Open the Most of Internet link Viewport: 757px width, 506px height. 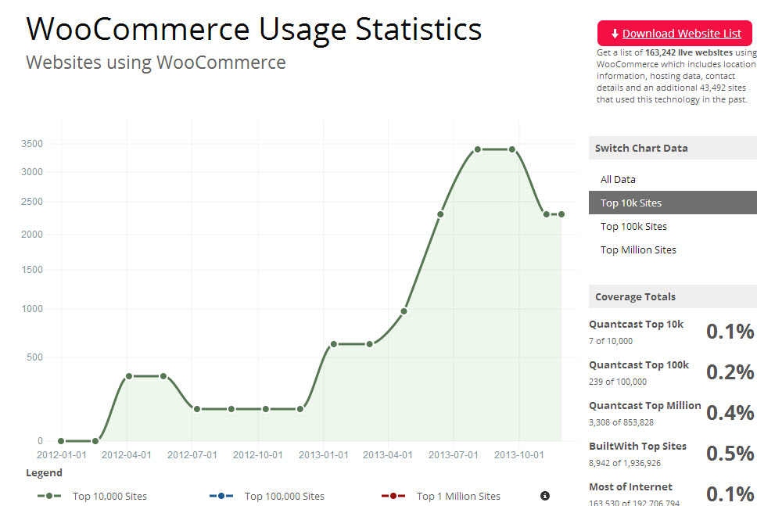tap(630, 486)
